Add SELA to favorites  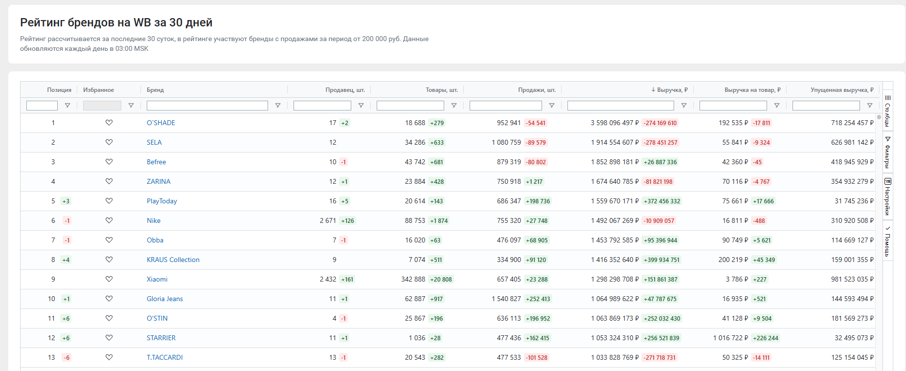[109, 142]
